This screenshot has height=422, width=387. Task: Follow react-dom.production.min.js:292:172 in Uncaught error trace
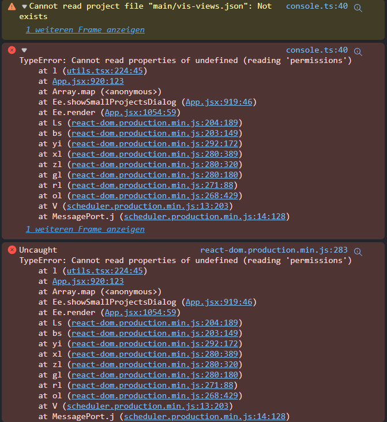154,344
